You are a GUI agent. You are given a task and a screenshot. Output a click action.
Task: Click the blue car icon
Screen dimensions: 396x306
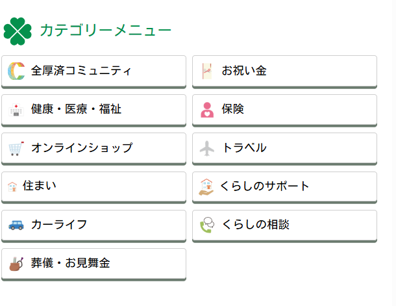tap(16, 225)
